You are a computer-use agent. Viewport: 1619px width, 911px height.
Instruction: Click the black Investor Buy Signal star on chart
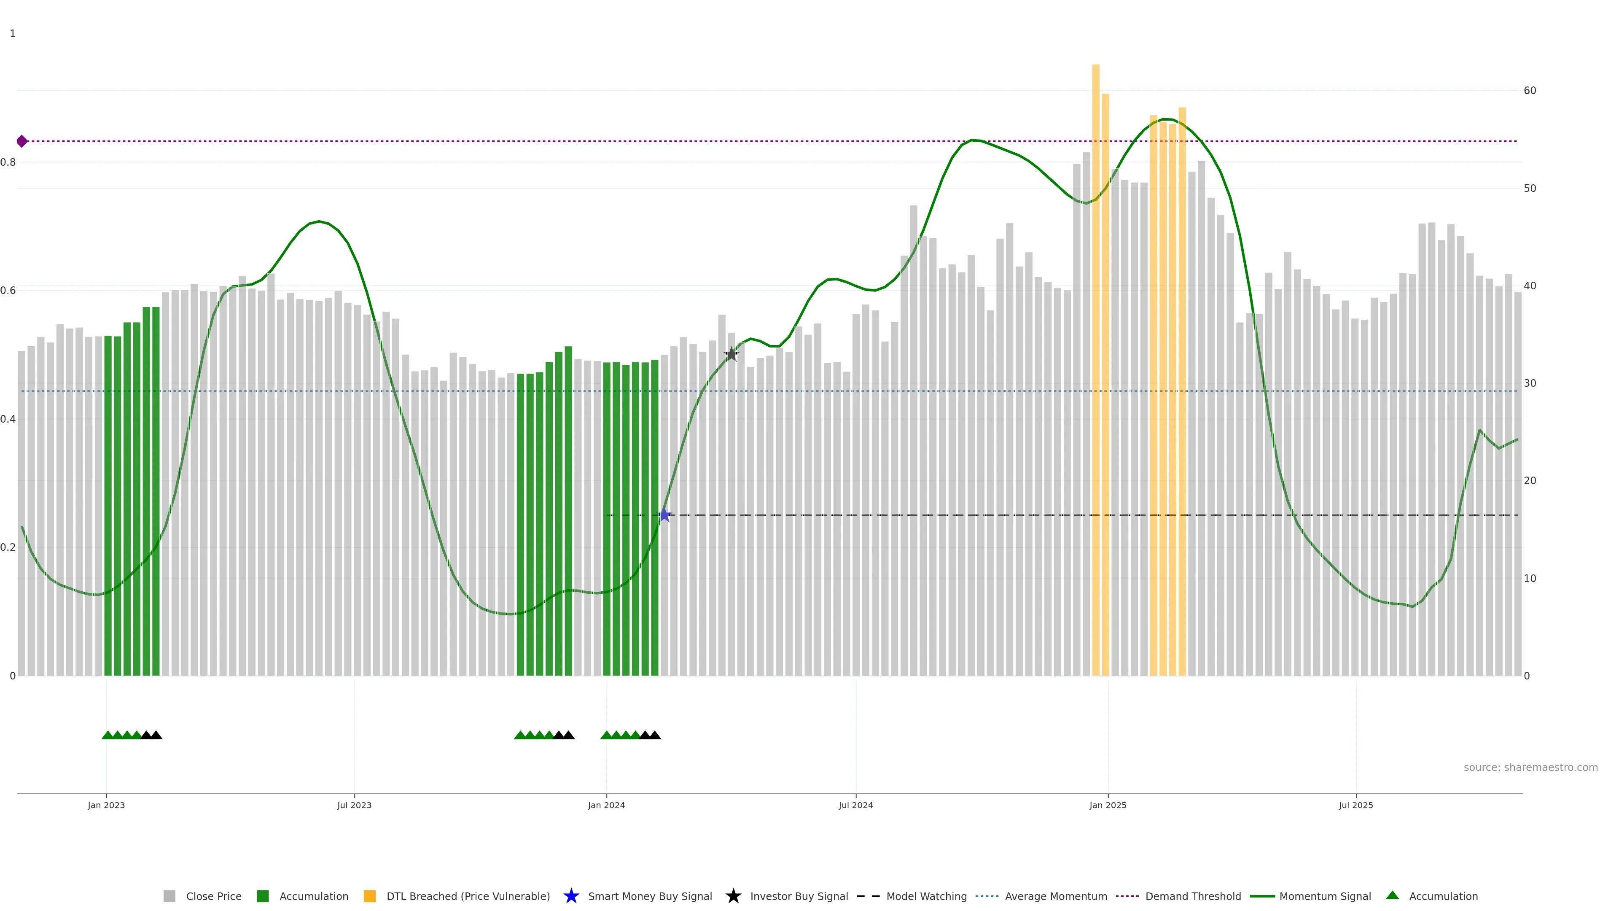731,354
